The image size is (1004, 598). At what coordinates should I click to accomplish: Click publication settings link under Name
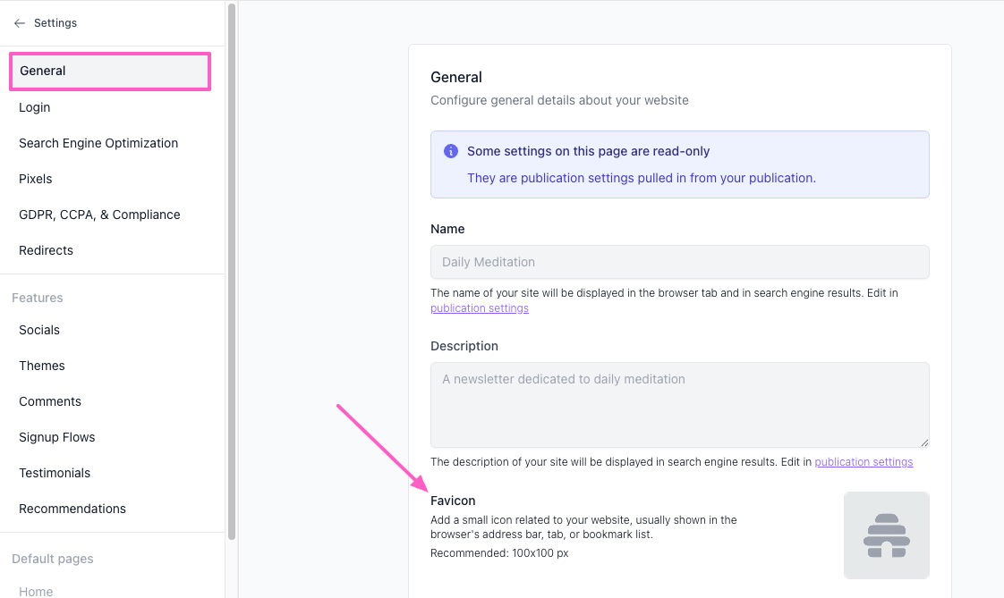point(480,308)
